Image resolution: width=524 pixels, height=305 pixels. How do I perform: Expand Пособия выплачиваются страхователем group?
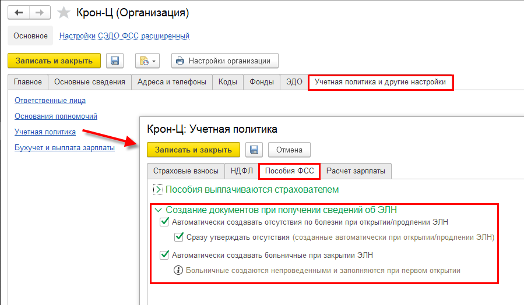coord(158,190)
